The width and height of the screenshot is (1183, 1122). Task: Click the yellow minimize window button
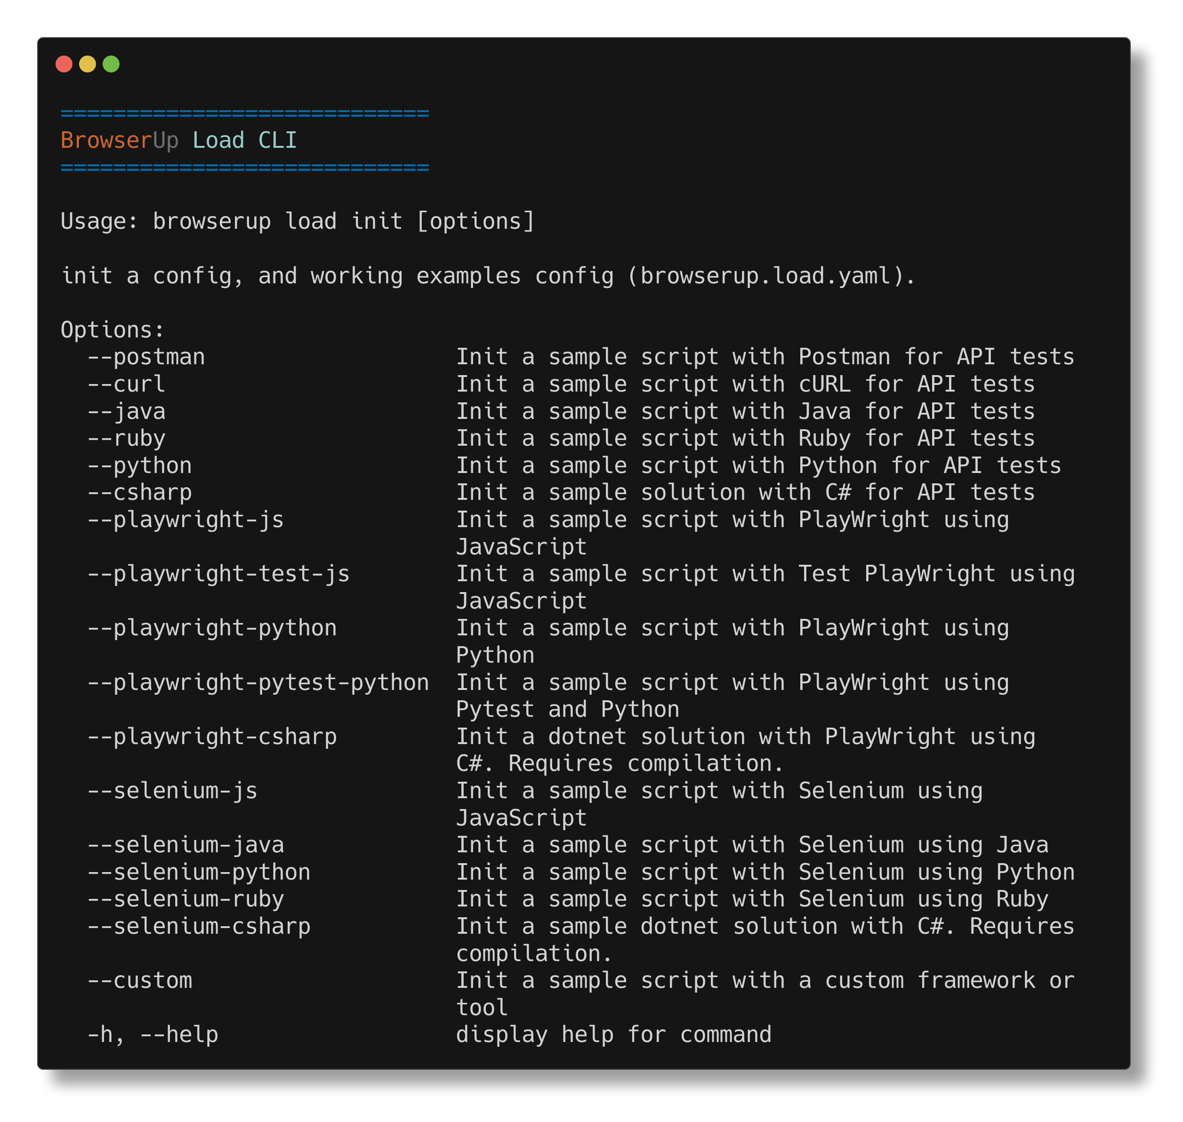point(87,64)
